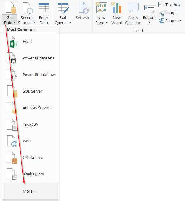
Task: Expand the Edit Queries dropdown arrow
Action: (71, 22)
